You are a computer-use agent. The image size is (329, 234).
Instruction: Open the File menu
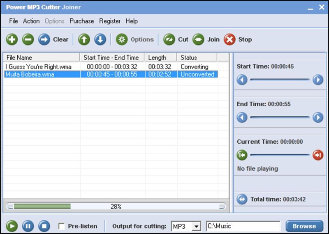(x=14, y=21)
